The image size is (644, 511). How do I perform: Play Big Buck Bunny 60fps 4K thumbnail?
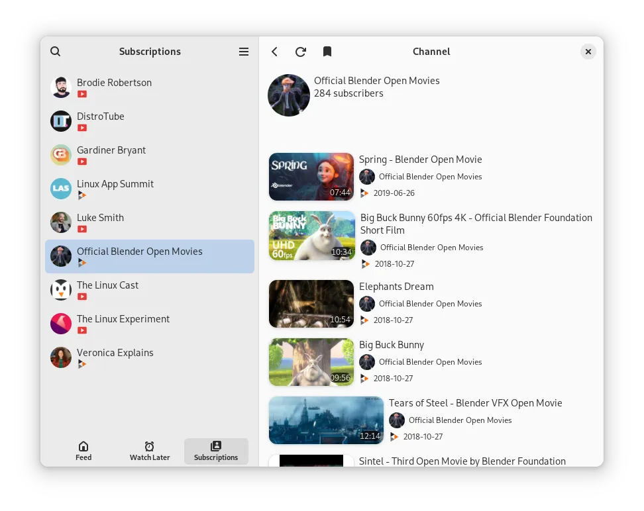pos(311,236)
